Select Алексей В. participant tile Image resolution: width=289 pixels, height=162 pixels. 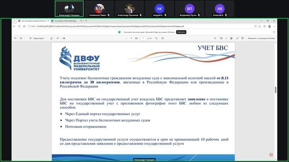click(219, 9)
